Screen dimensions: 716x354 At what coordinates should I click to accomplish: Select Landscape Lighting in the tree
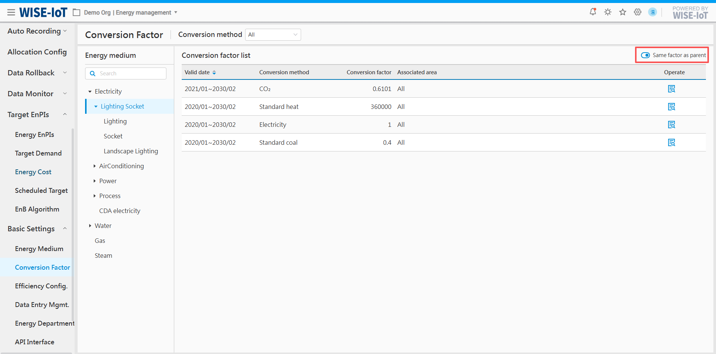pyautogui.click(x=131, y=151)
